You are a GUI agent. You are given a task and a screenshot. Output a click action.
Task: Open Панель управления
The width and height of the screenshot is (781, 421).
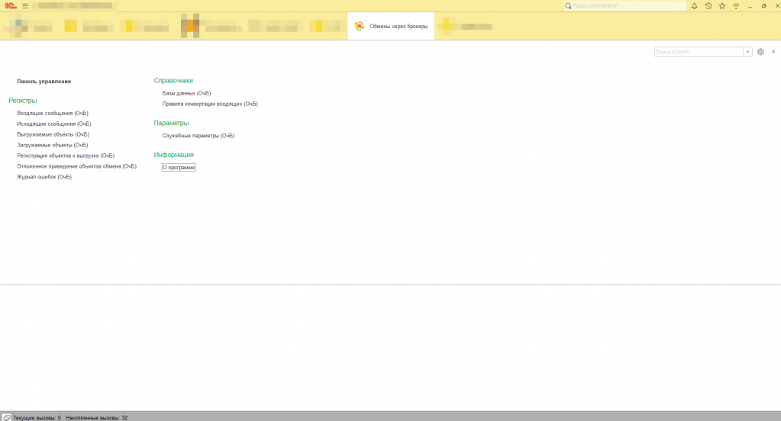click(44, 81)
